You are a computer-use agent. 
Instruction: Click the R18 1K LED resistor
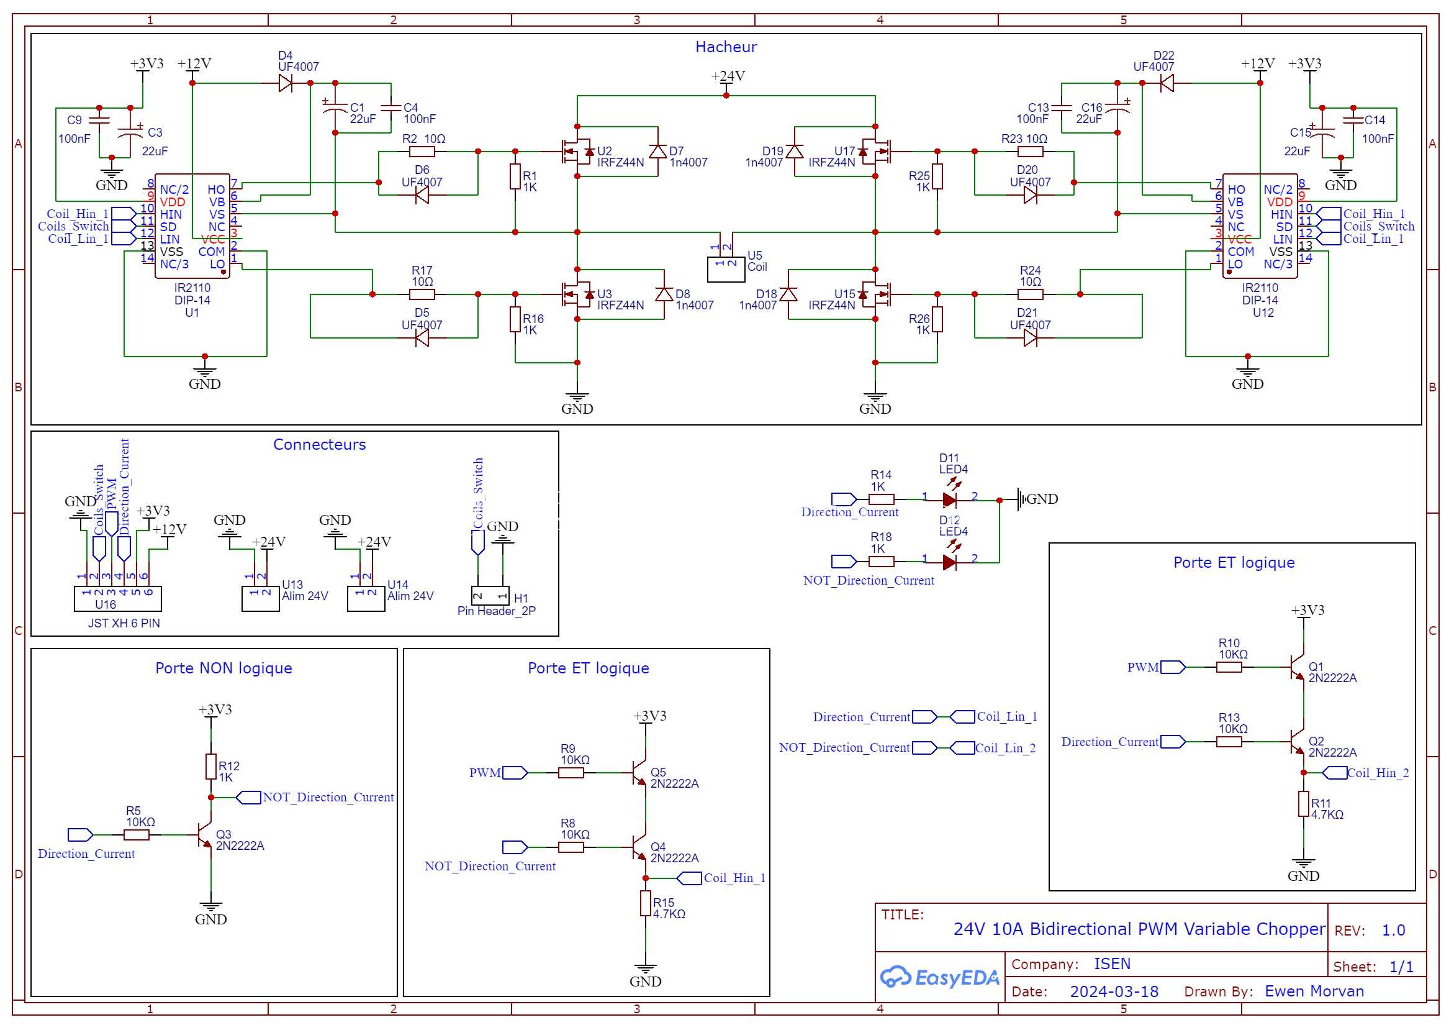coord(881,562)
